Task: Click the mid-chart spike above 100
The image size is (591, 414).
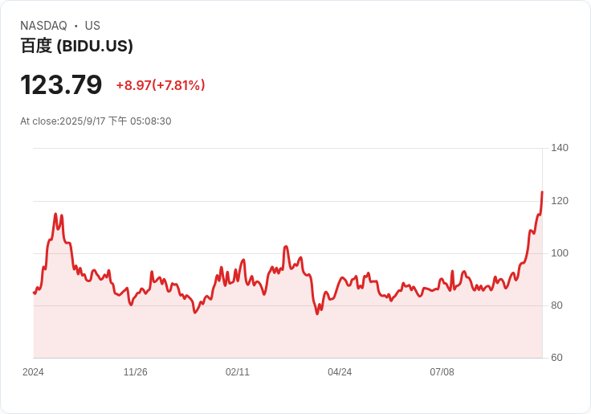Action: 286,247
